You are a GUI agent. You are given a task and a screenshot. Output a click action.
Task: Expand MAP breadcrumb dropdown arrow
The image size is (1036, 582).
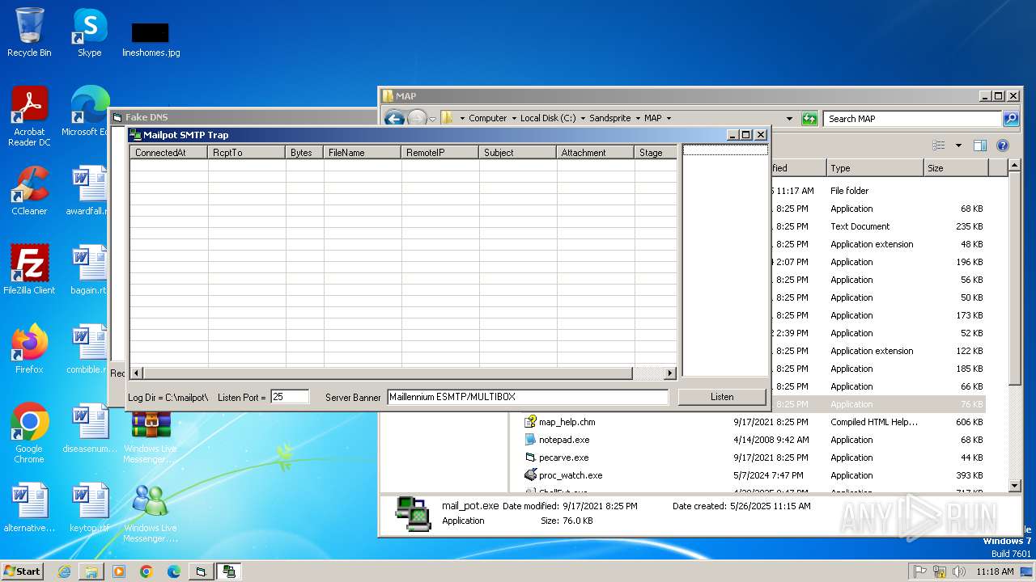coord(669,118)
